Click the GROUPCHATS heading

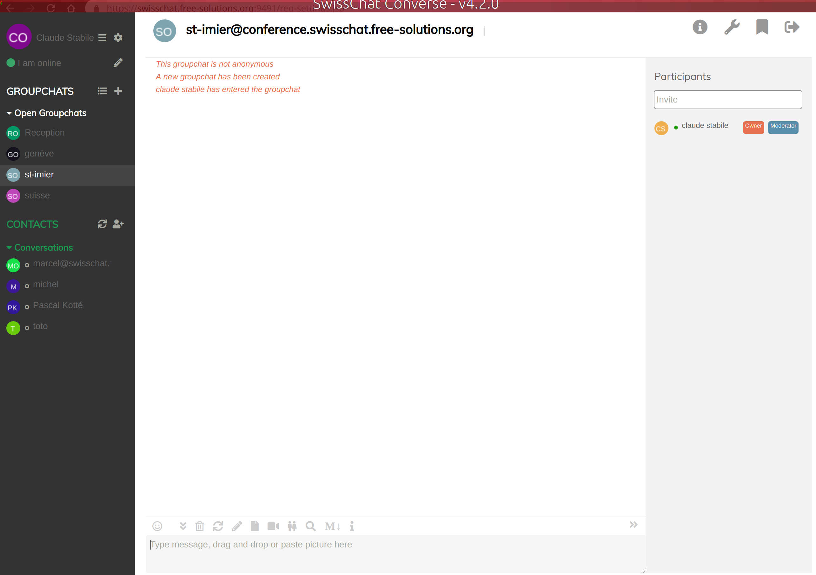40,91
